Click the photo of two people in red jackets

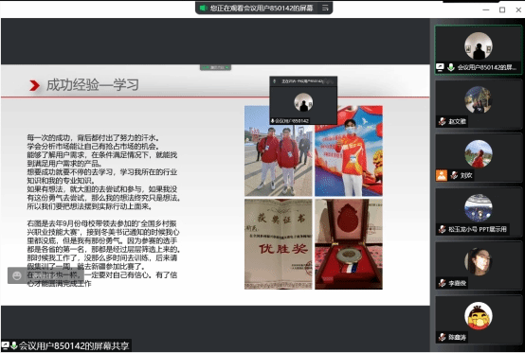tap(279, 150)
